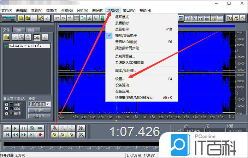Click the main toolbar options gear icon
Image resolution: width=248 pixels, height=158 pixels.
pos(230,18)
